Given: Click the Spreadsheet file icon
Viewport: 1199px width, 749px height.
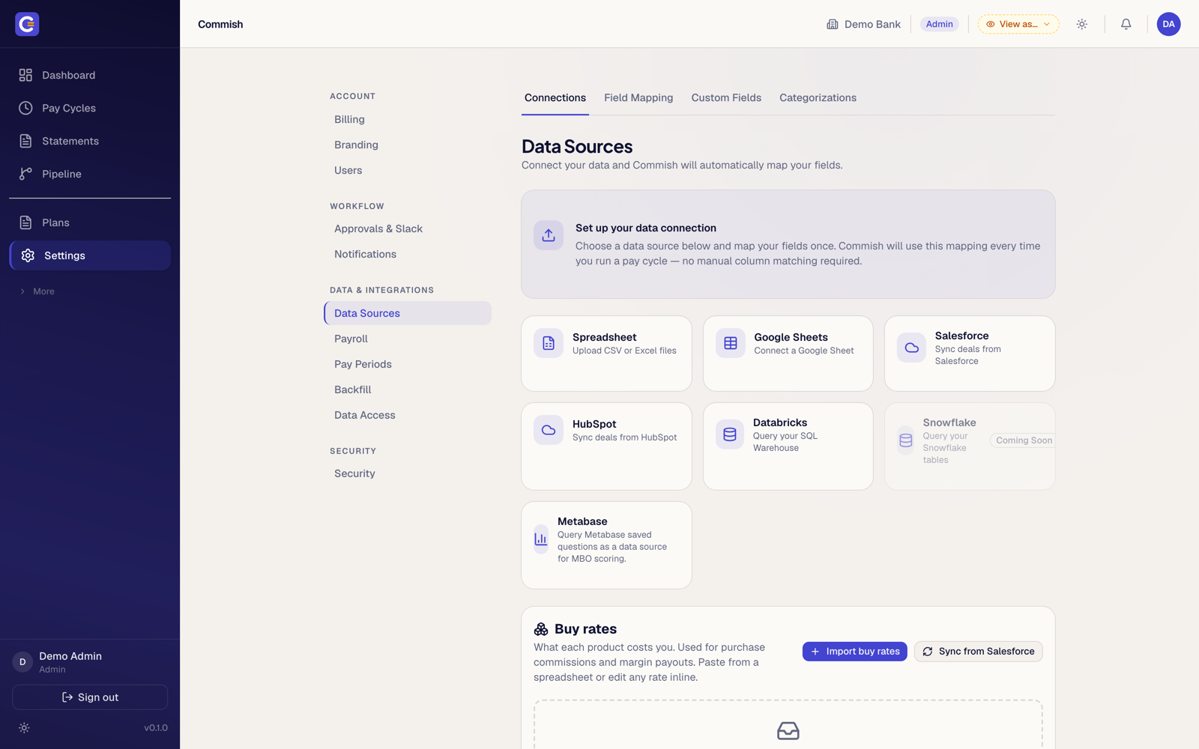Looking at the screenshot, I should point(549,343).
